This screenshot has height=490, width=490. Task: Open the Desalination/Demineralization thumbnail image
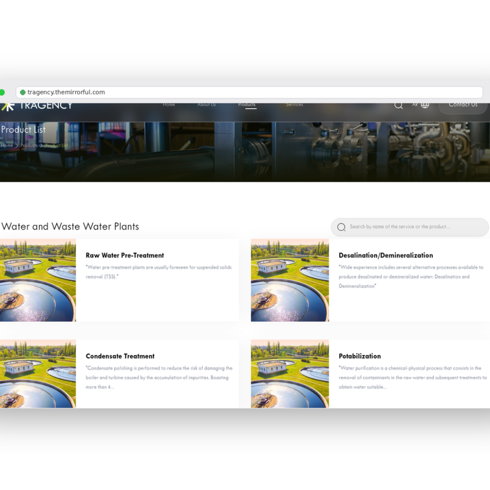(x=290, y=280)
